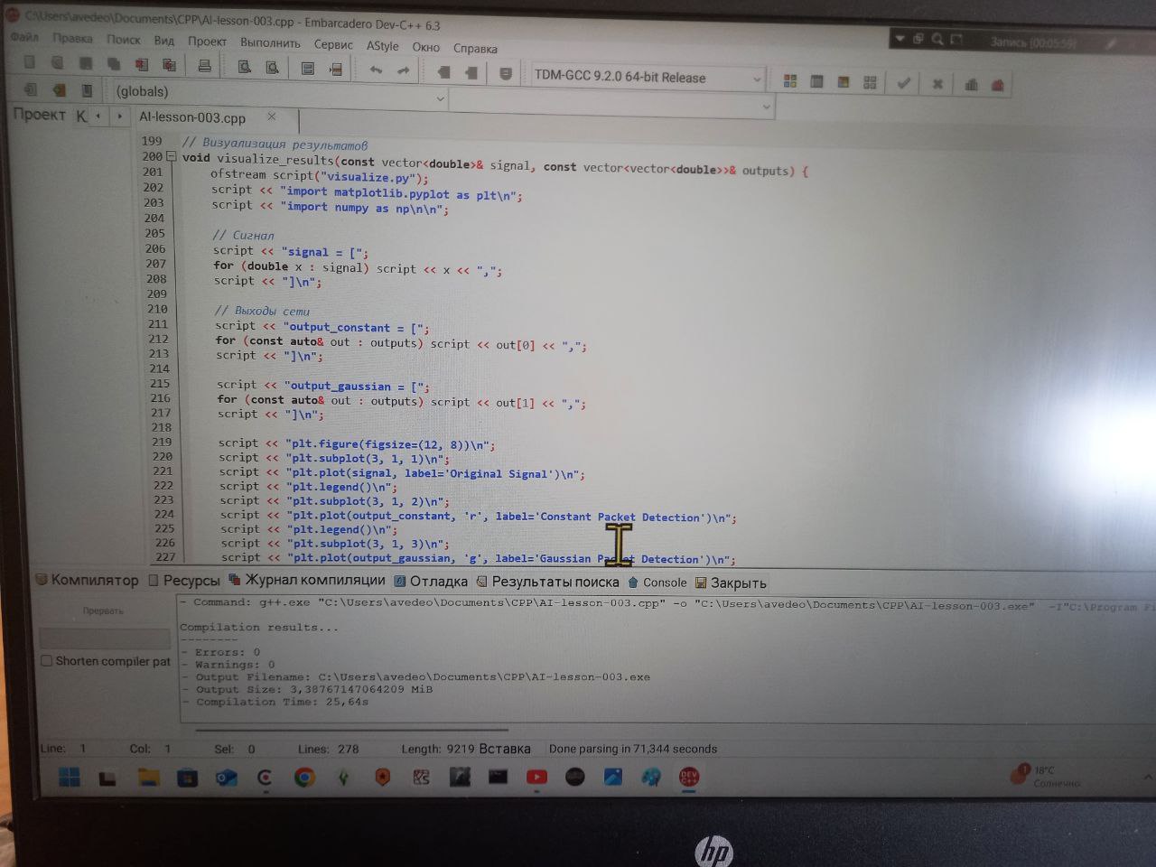The image size is (1156, 867).
Task: Click the Syntax Check checkmark icon
Action: click(903, 83)
